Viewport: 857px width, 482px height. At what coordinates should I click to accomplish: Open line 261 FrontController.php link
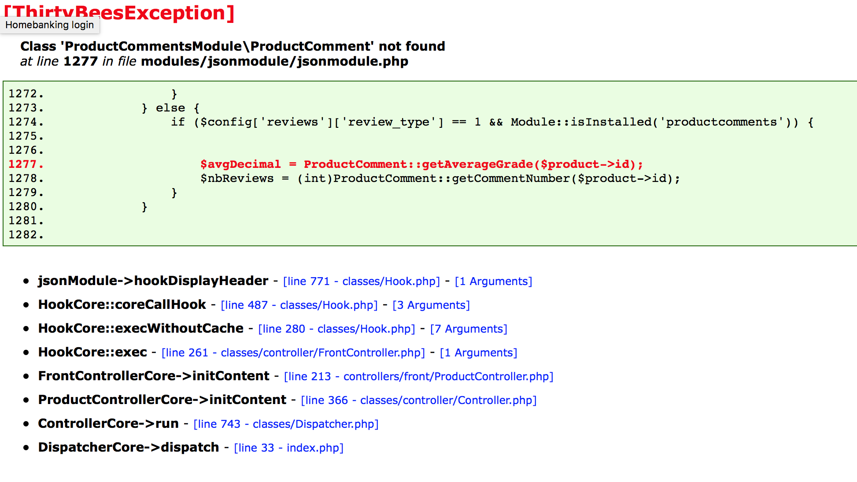pos(293,352)
